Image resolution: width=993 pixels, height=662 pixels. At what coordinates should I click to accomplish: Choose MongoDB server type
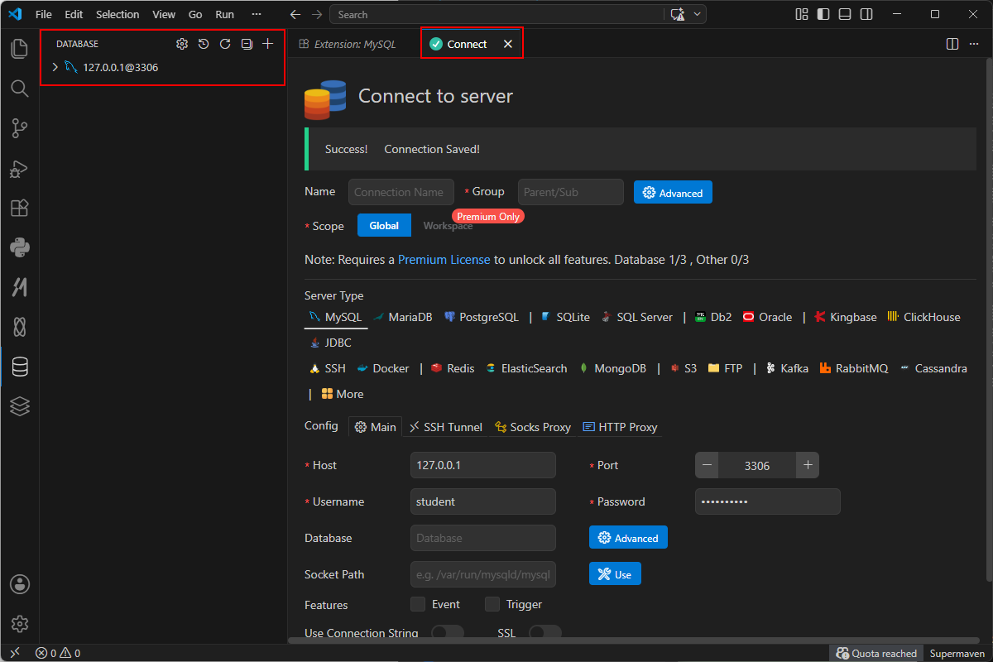click(x=612, y=368)
